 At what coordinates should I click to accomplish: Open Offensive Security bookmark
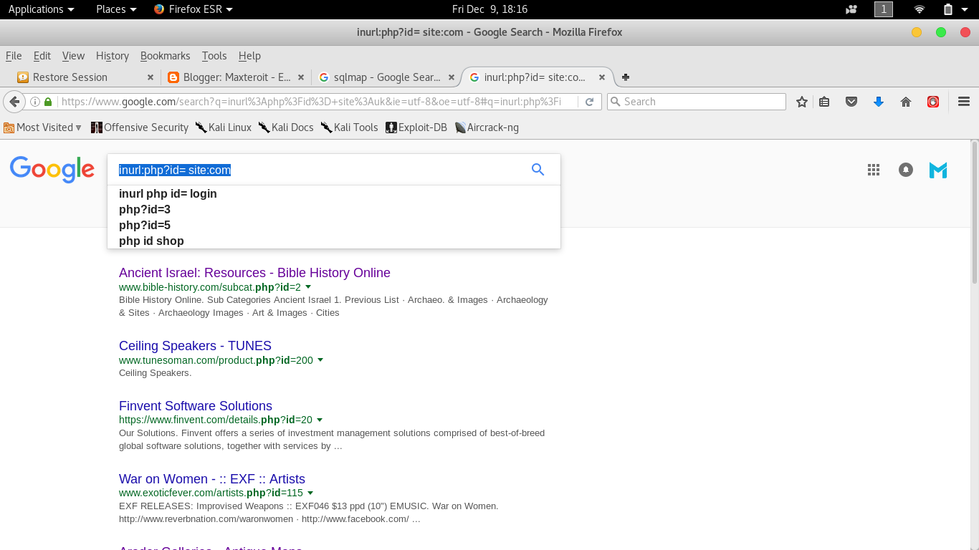[140, 127]
